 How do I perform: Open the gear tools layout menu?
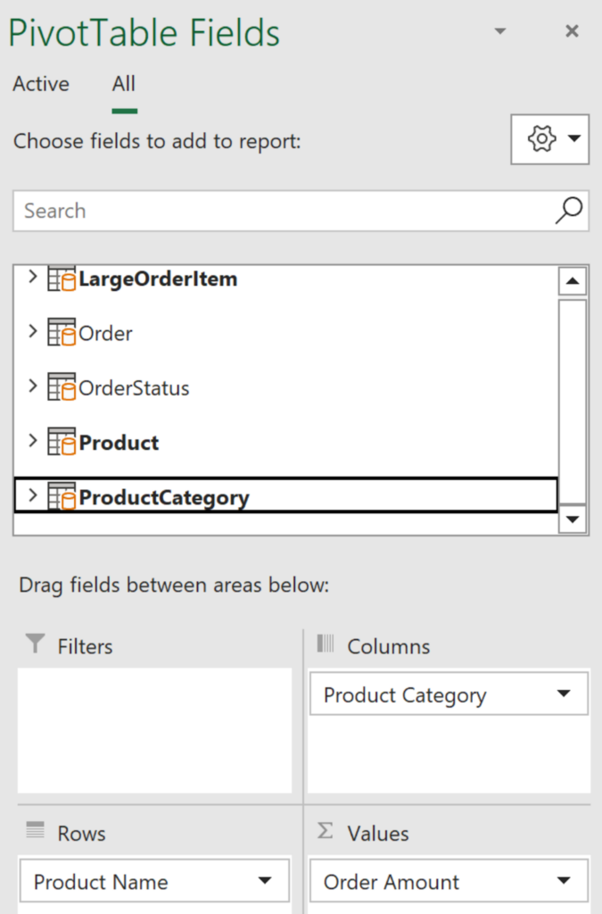pyautogui.click(x=549, y=139)
